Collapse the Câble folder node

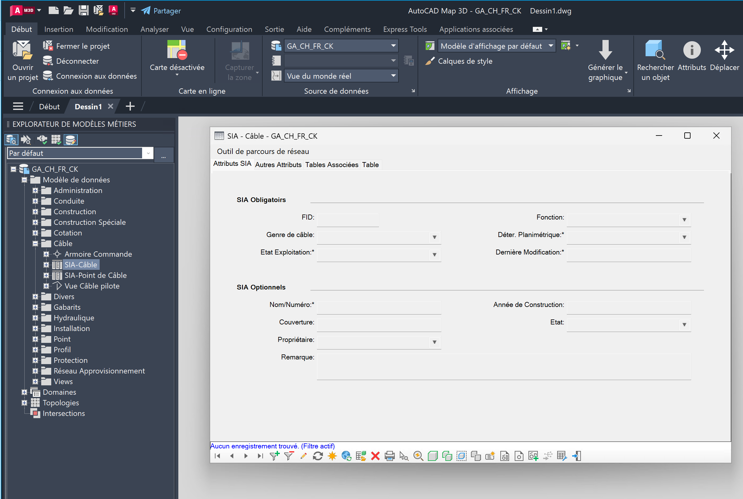click(35, 244)
